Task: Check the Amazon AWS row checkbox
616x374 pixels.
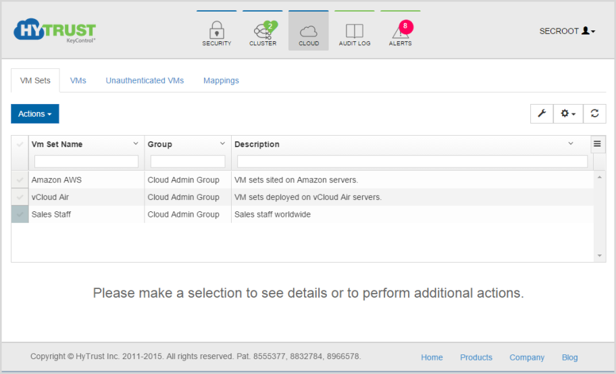Action: pyautogui.click(x=20, y=180)
